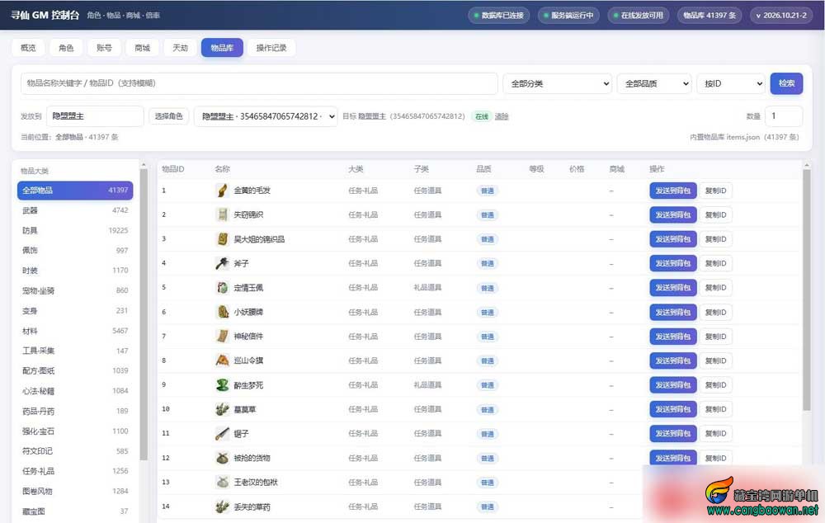Click the 发放到 recipient name field
This screenshot has width=825, height=523.
[95, 116]
